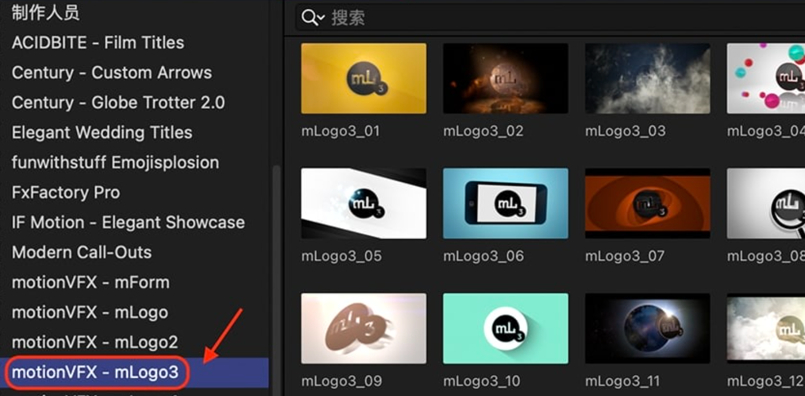805x396 pixels.
Task: Pick the mLogo3_02 fiery thumbnail
Action: tap(506, 78)
